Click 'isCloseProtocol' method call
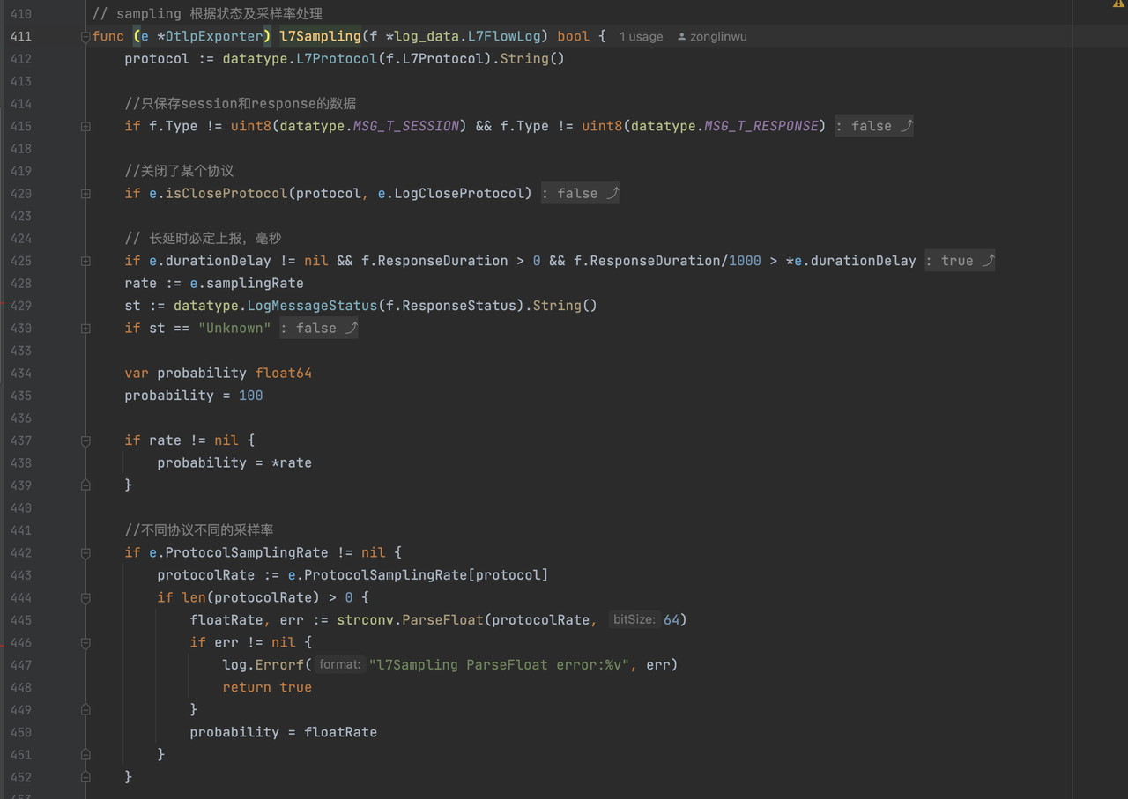 click(x=226, y=193)
